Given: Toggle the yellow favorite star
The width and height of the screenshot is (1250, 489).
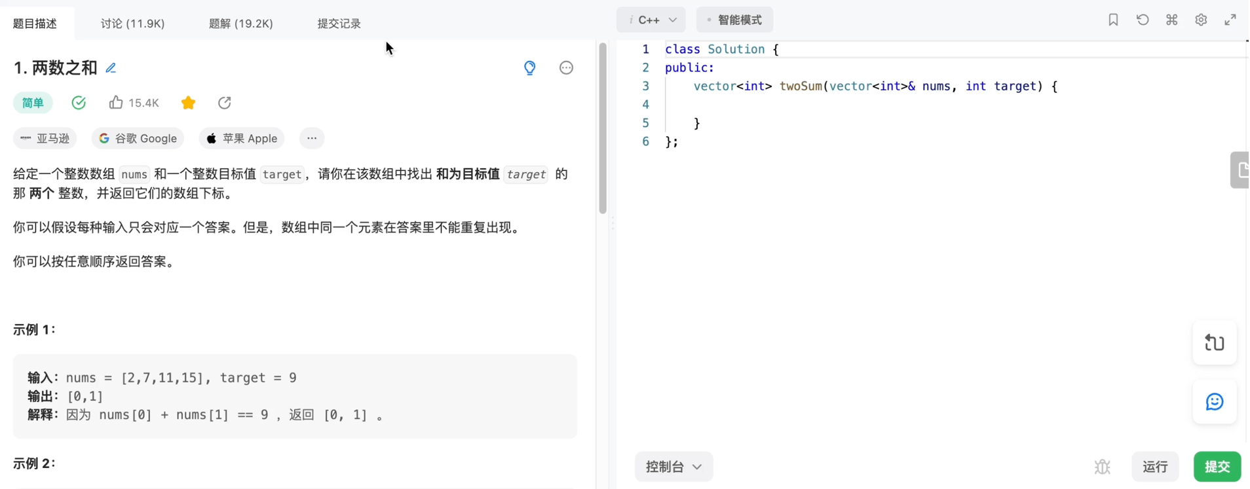Looking at the screenshot, I should (x=188, y=103).
